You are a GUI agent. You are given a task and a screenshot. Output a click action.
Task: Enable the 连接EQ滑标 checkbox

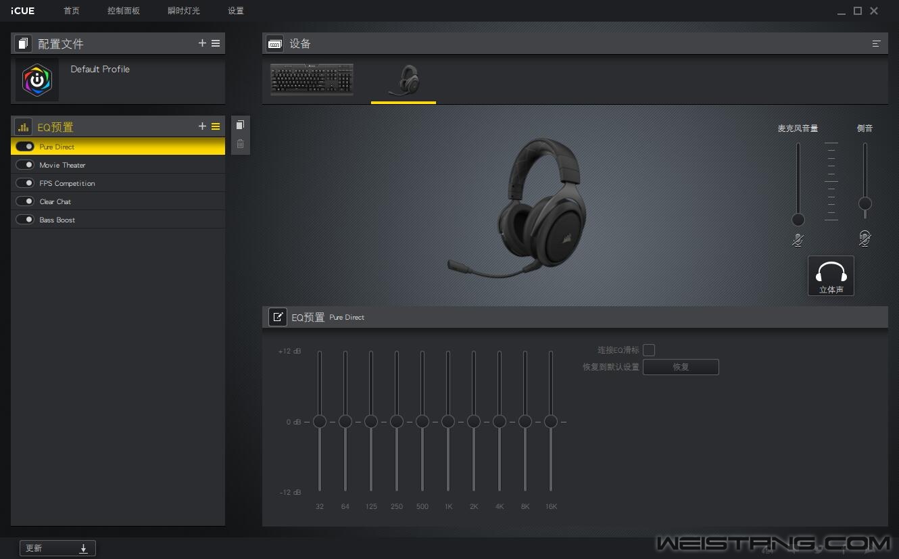649,350
